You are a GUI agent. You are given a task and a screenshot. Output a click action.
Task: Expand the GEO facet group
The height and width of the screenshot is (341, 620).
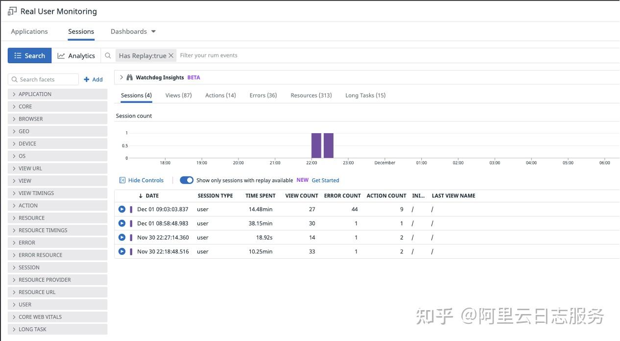pyautogui.click(x=15, y=131)
